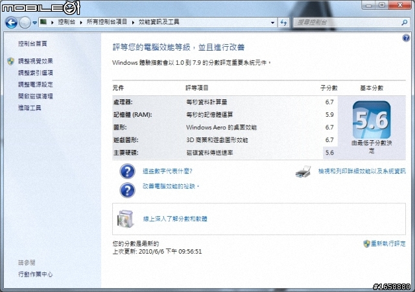Viewport: 415px width, 292px height.
Task: Click 重新執行評定 link
Action: pos(388,243)
